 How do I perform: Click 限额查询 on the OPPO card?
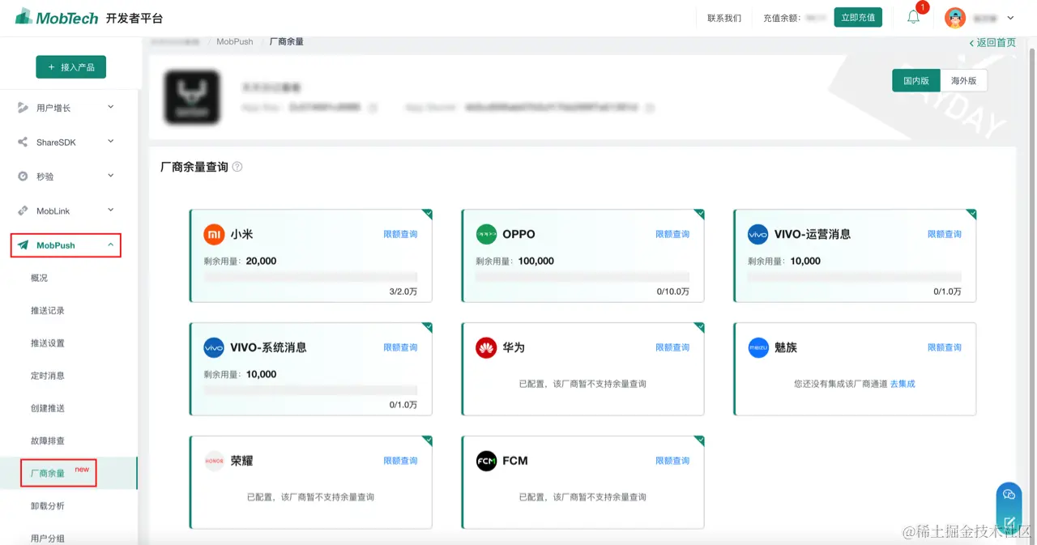[x=672, y=234]
